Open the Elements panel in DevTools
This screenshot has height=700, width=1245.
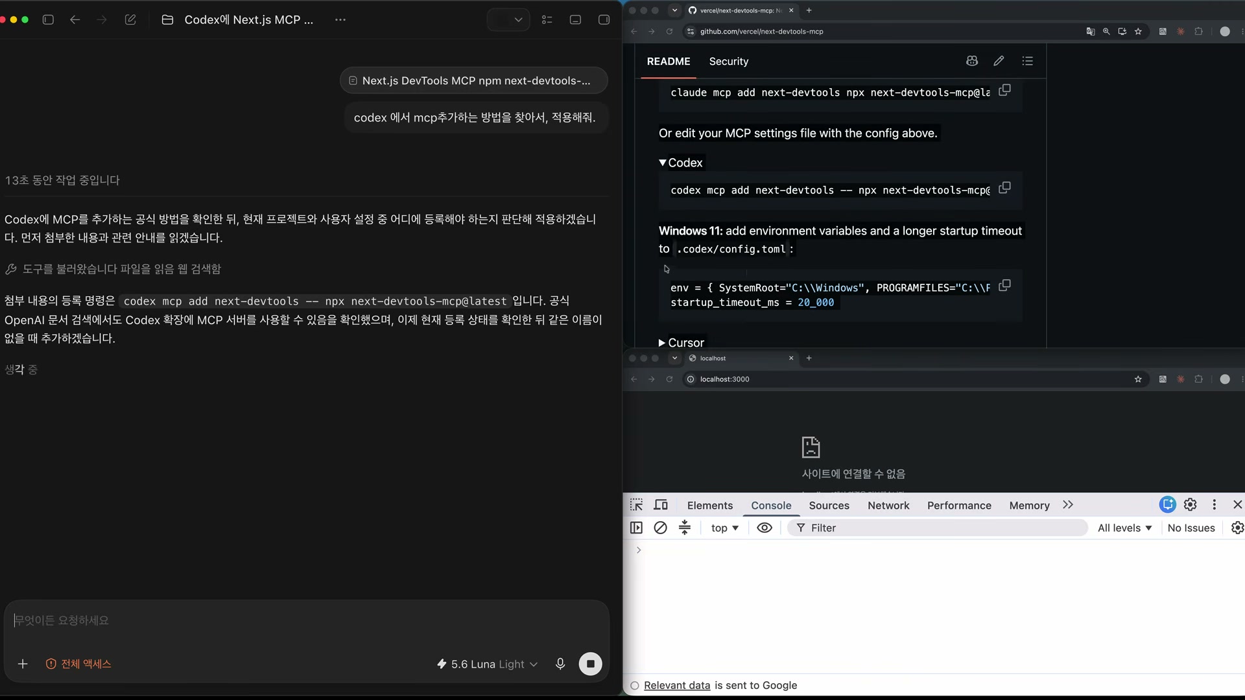(x=710, y=506)
